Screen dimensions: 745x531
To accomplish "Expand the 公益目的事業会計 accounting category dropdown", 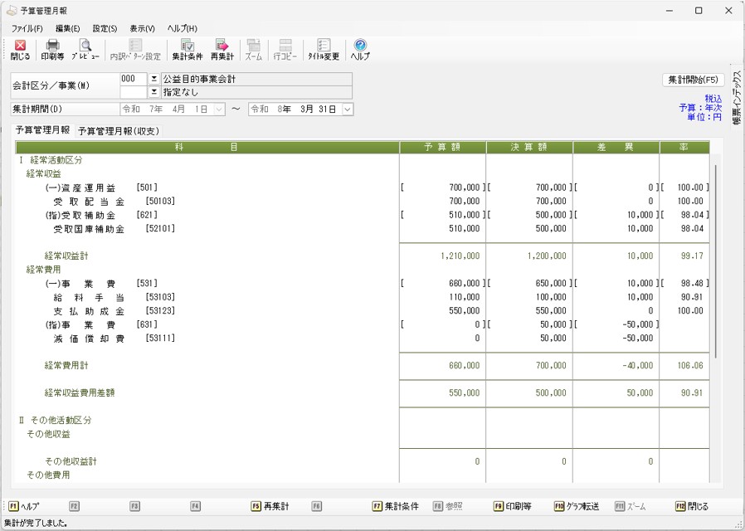I will 153,80.
